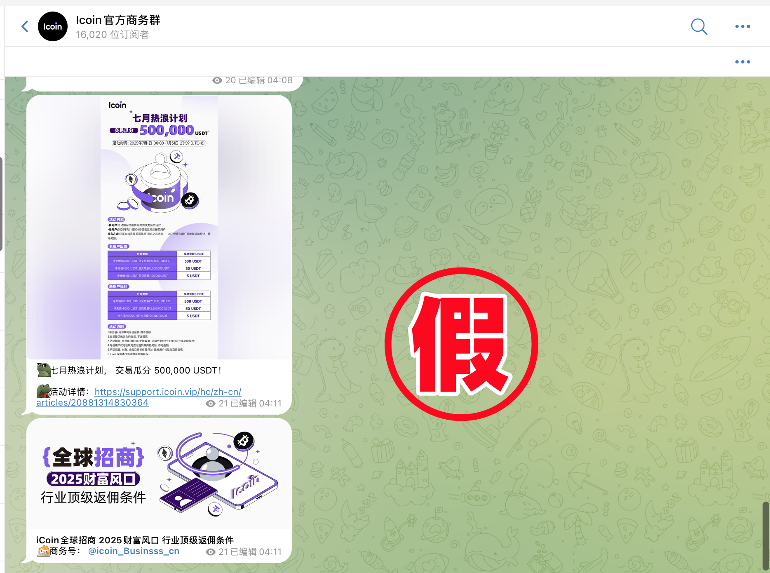The width and height of the screenshot is (770, 573).
Task: Click the frog emoji before 活动详情
Action: pyautogui.click(x=43, y=391)
